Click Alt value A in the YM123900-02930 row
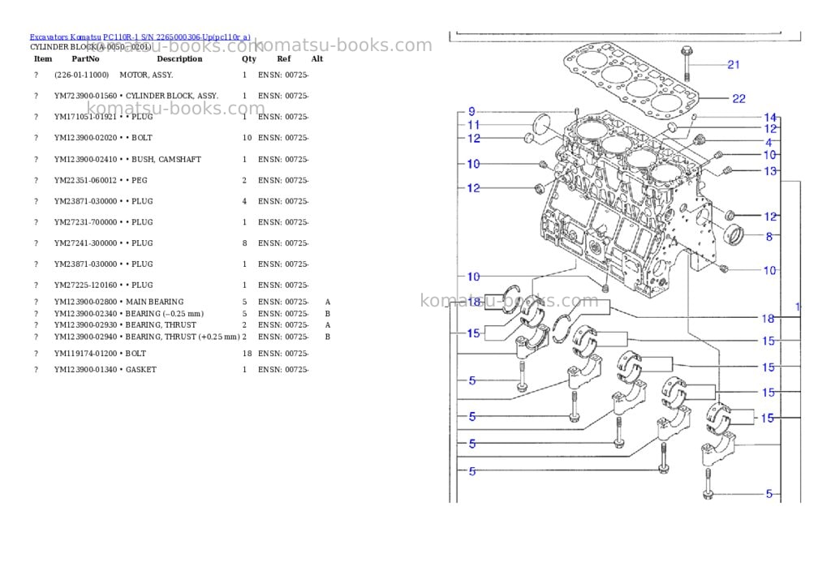The height and width of the screenshot is (588, 831). tap(328, 324)
